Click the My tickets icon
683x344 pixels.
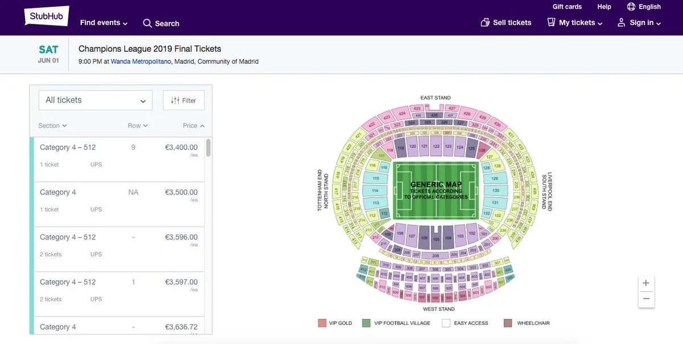coord(551,23)
